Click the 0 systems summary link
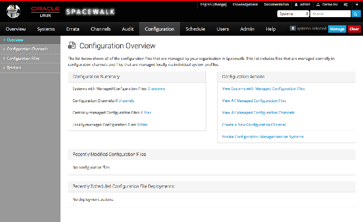This screenshot has height=222, width=363. click(x=156, y=89)
